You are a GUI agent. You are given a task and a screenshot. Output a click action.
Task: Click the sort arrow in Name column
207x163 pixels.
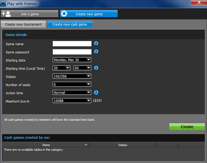tap(86, 145)
